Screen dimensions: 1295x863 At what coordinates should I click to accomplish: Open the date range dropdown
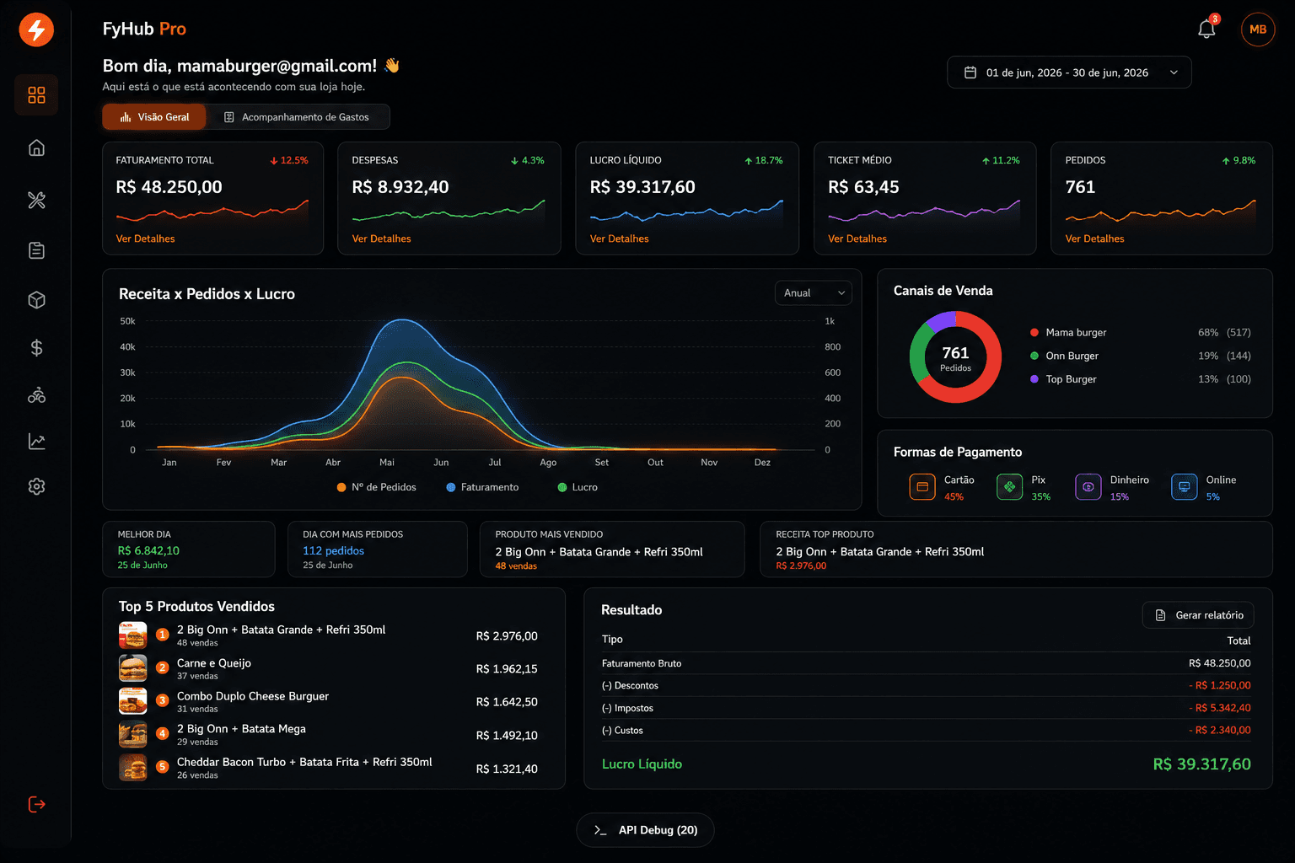[1069, 72]
